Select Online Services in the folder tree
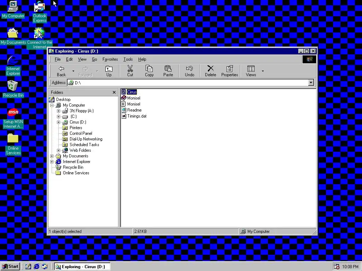This screenshot has height=271, width=362. pyautogui.click(x=76, y=173)
